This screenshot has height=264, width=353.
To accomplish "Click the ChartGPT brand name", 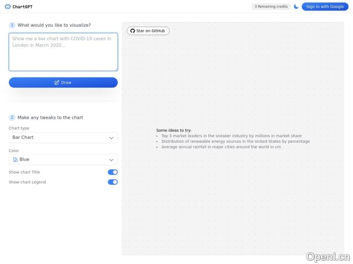I will (x=23, y=7).
